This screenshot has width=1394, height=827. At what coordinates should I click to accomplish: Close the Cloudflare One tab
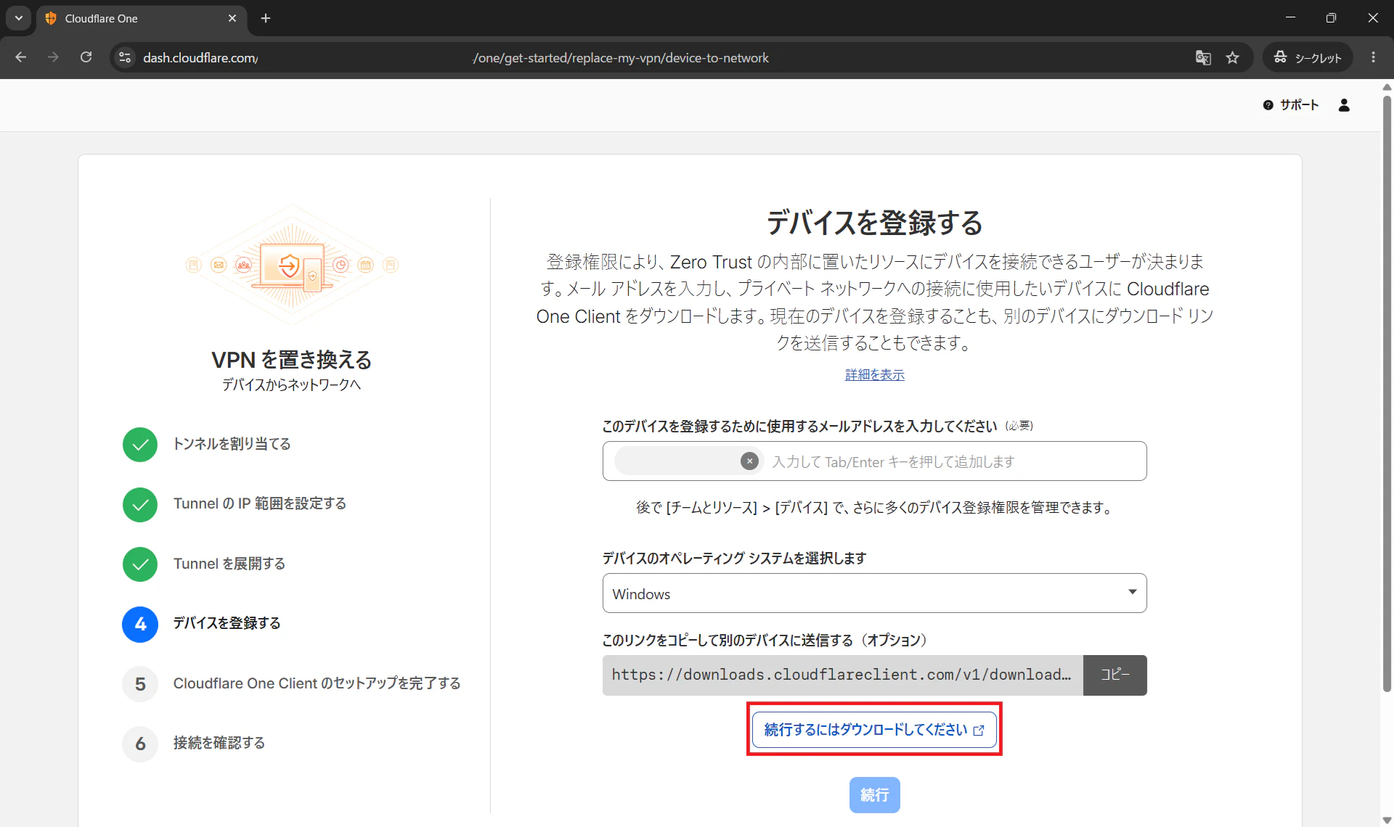(232, 18)
